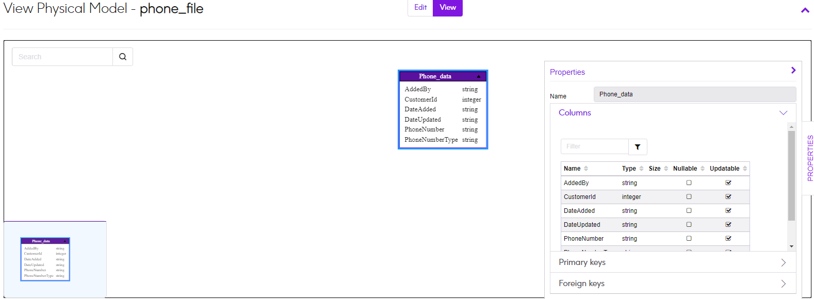The image size is (814, 299).
Task: Collapse the Columns section
Action: (x=783, y=113)
